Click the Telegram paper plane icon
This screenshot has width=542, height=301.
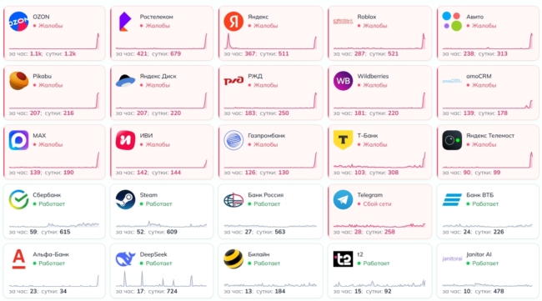pos(343,200)
